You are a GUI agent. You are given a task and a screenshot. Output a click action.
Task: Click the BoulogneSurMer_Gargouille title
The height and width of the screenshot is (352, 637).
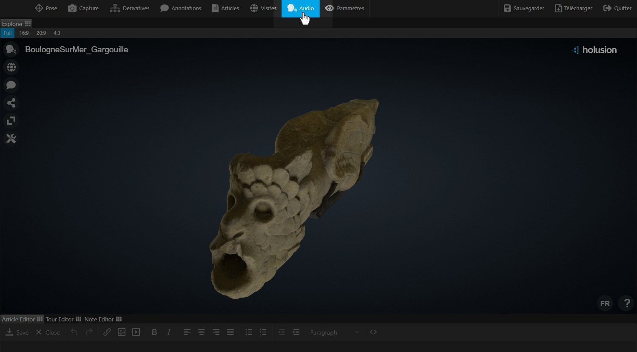pyautogui.click(x=77, y=50)
